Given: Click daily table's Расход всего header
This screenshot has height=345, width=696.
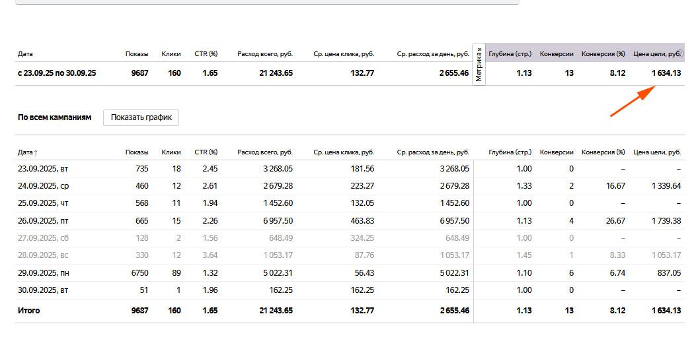Looking at the screenshot, I should click(264, 152).
